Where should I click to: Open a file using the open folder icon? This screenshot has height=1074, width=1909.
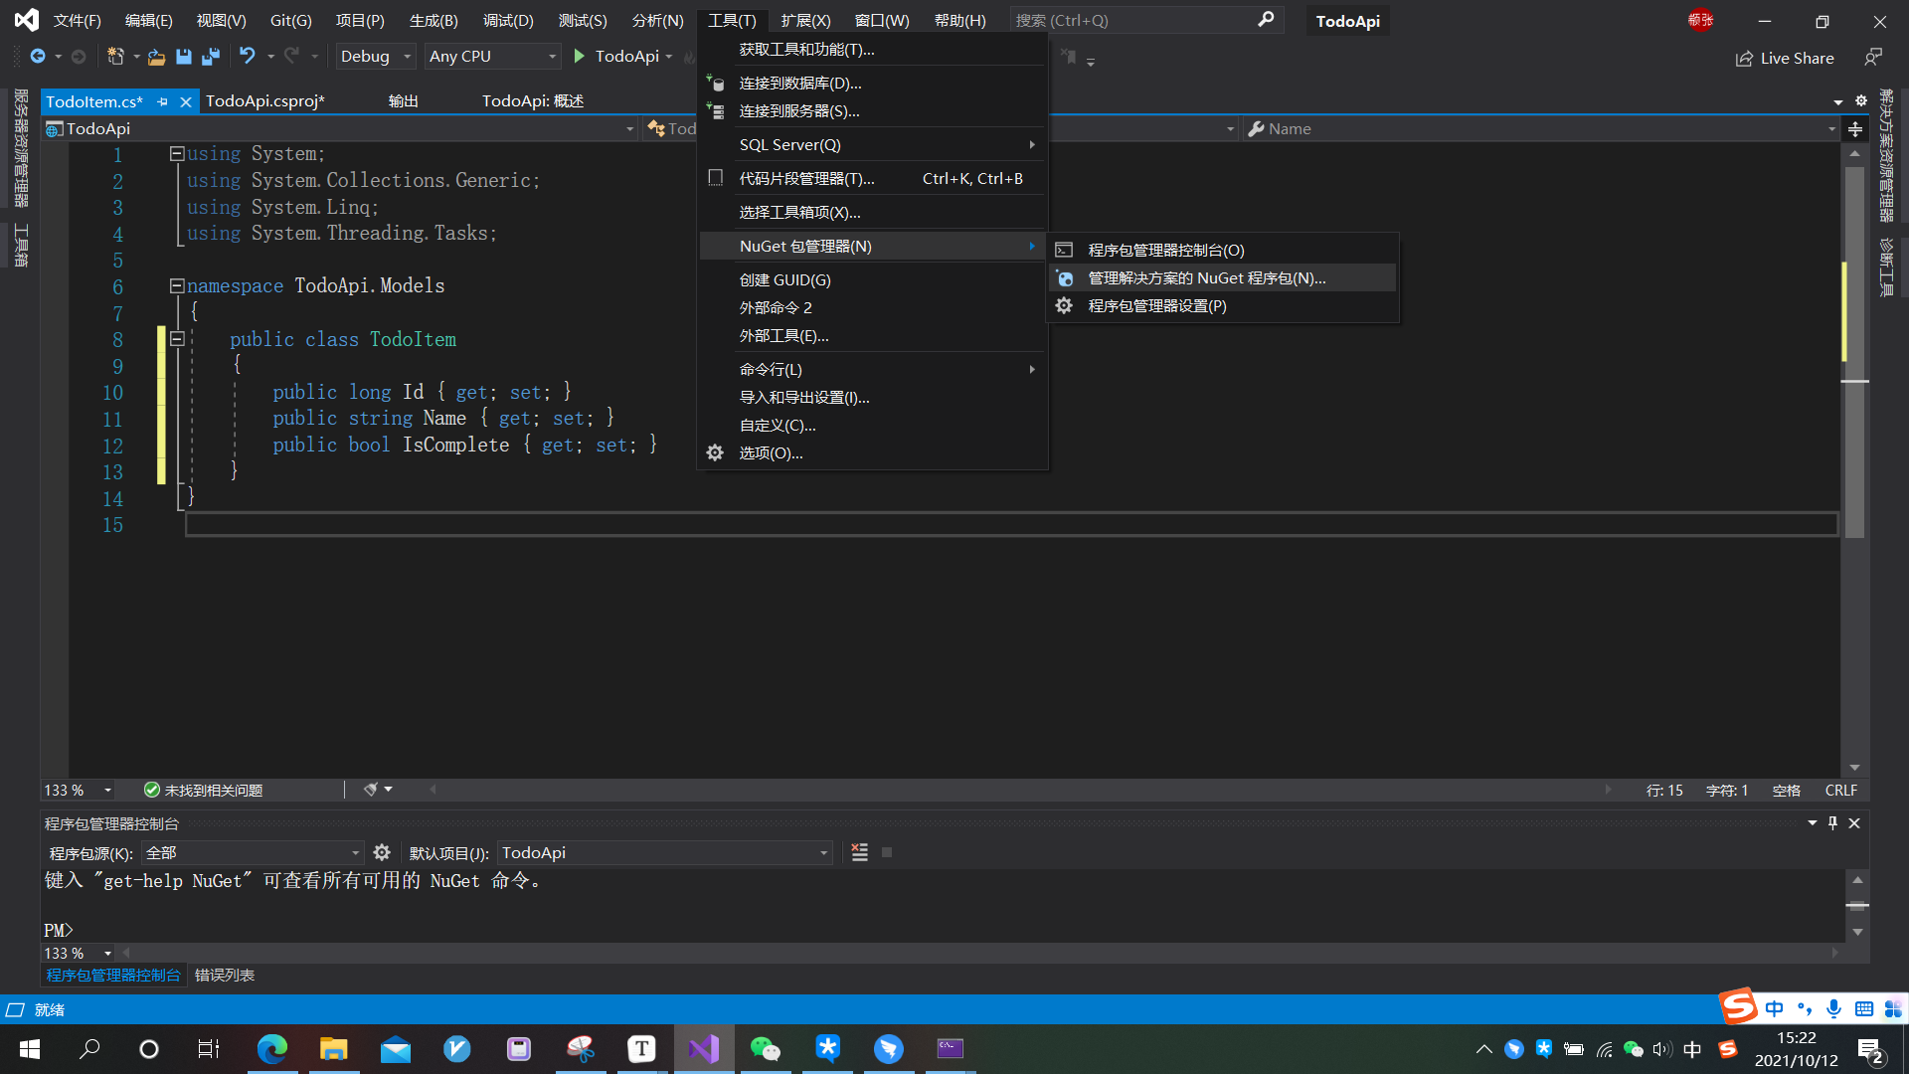156,57
